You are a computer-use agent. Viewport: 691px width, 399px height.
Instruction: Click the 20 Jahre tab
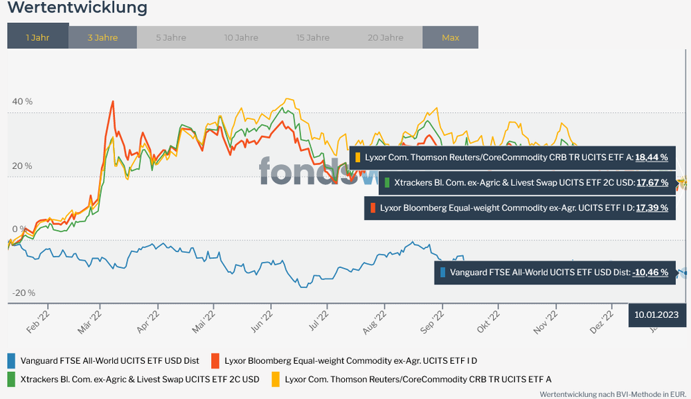(386, 37)
